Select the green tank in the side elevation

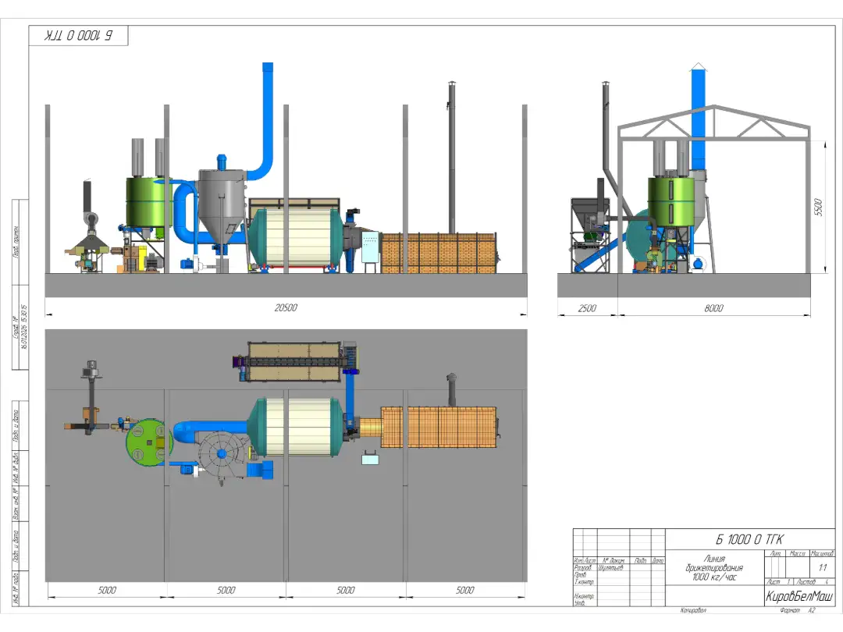149,203
